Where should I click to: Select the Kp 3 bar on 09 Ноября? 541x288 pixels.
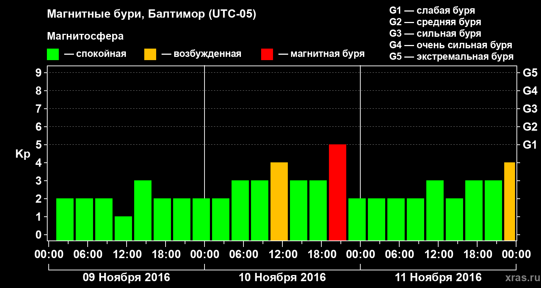point(143,211)
